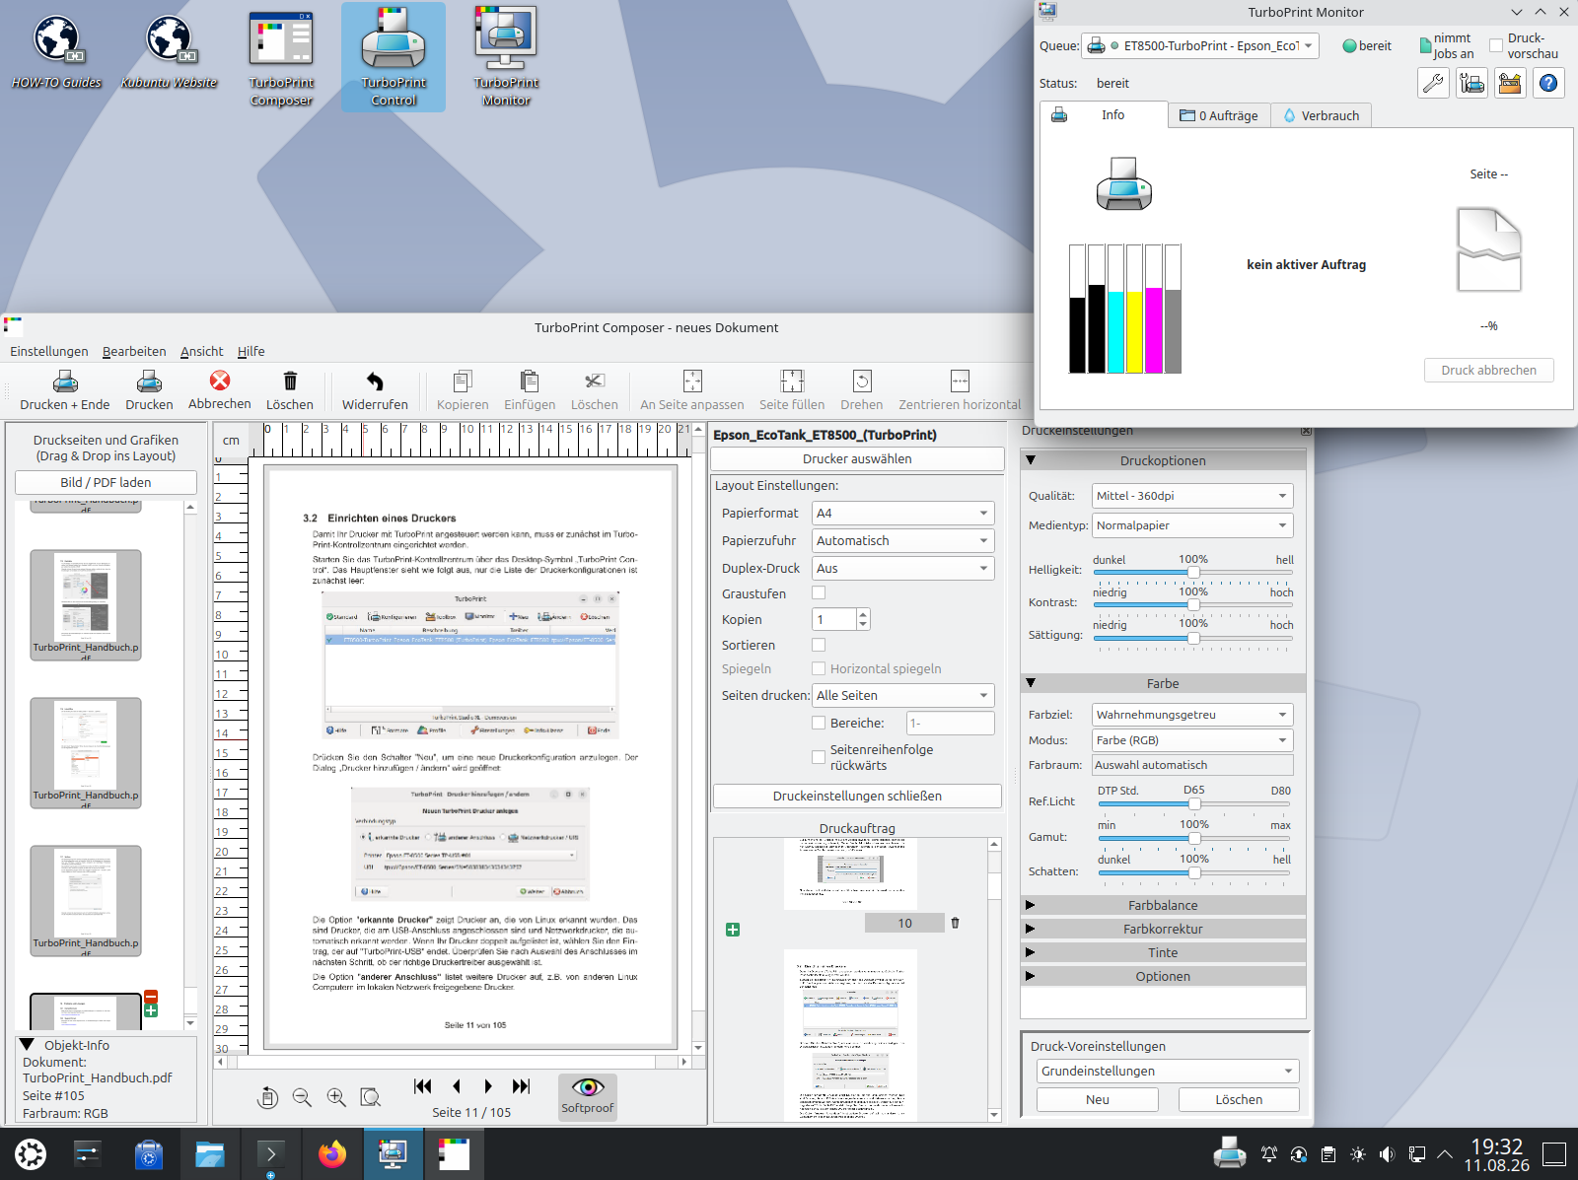Viewport: 1578px width, 1180px height.
Task: Enable the Sortieren checkbox
Action: (819, 645)
